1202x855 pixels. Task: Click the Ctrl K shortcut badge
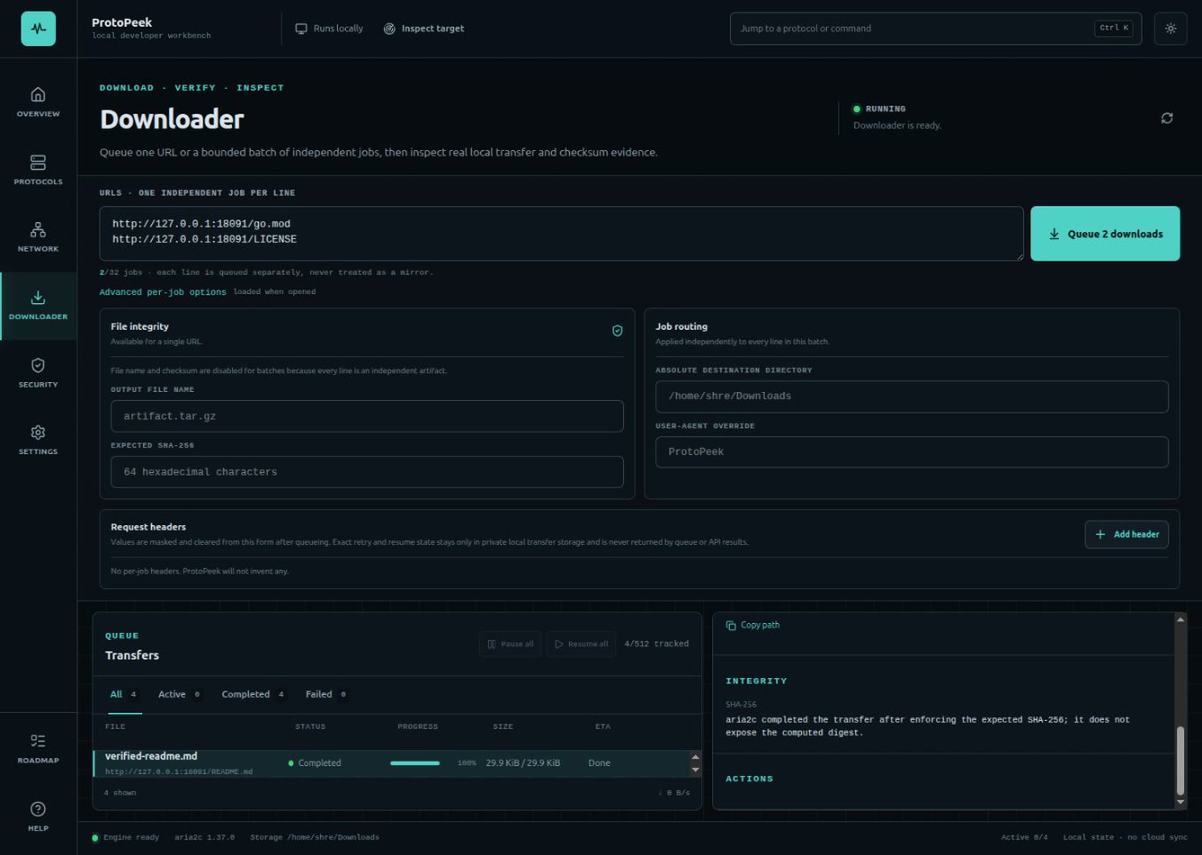(1113, 28)
